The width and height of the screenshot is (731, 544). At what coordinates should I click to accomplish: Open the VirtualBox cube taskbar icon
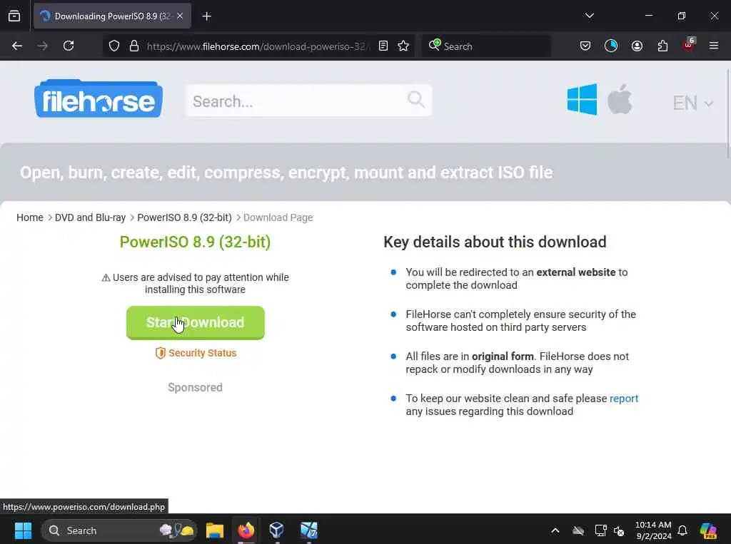(276, 530)
